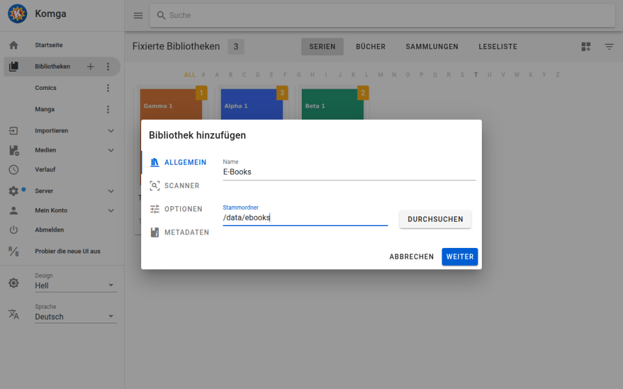623x389 pixels.
Task: Open Manga library three-dot menu
Action: [108, 109]
